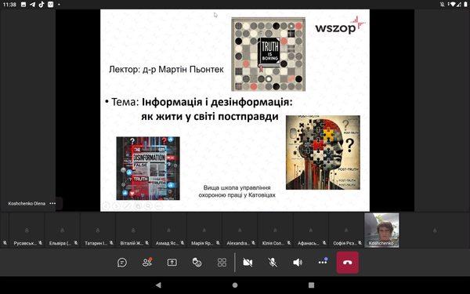Turn on the camera
470x294 pixels.
click(248, 263)
